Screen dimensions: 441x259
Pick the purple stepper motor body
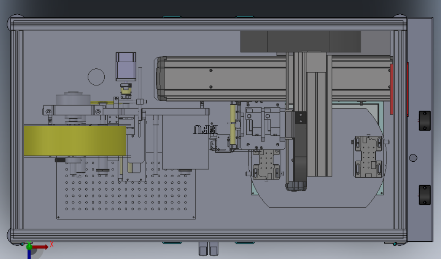point(126,67)
